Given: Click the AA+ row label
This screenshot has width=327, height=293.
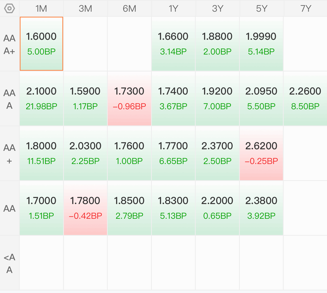Looking at the screenshot, I should 10,154.
